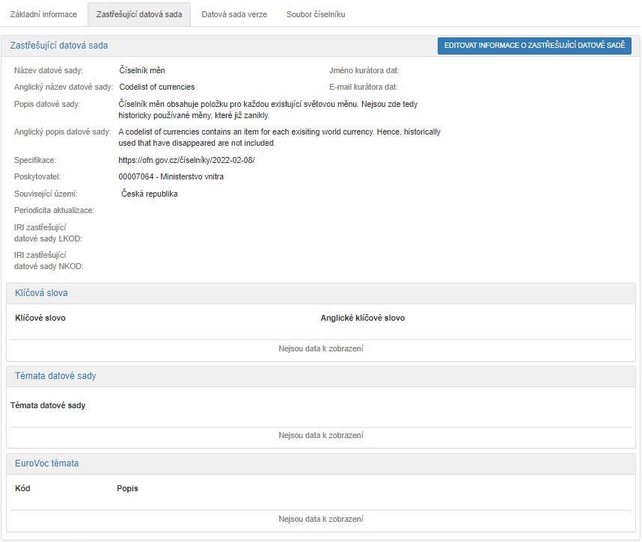Sort by the Anglické klíčové slovo column

pyautogui.click(x=362, y=318)
